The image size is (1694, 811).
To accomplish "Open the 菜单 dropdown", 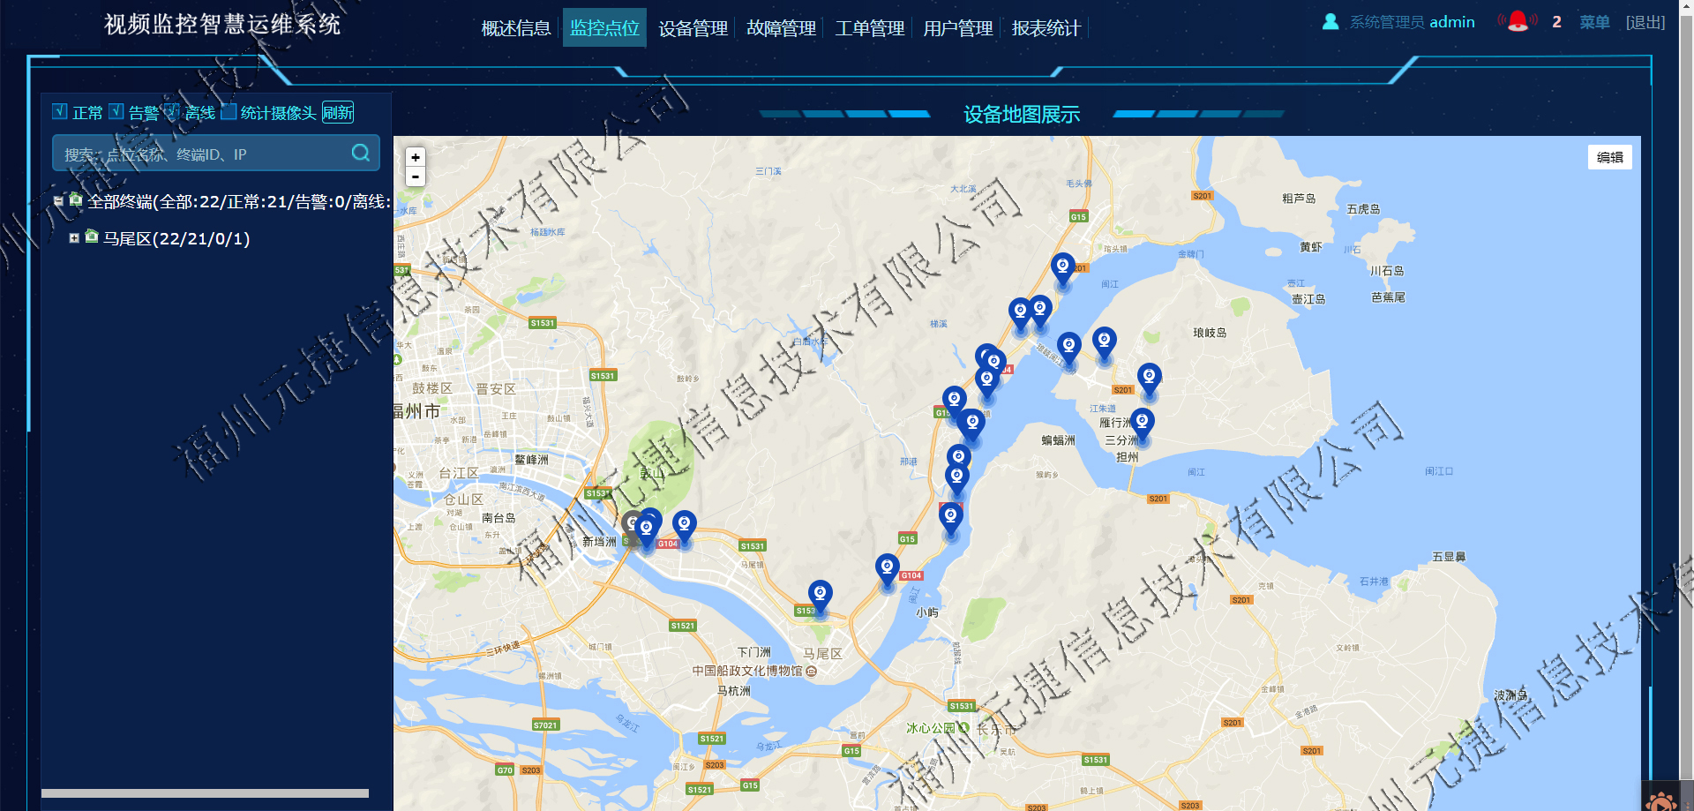I will click(x=1594, y=22).
